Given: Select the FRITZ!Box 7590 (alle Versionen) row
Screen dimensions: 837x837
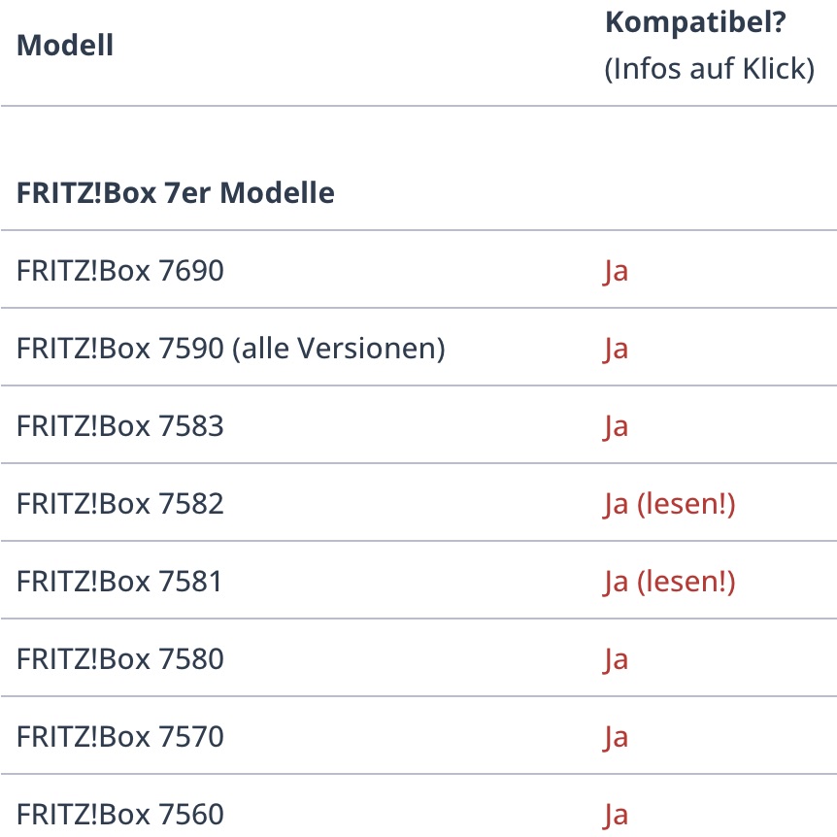Looking at the screenshot, I should pos(418,348).
